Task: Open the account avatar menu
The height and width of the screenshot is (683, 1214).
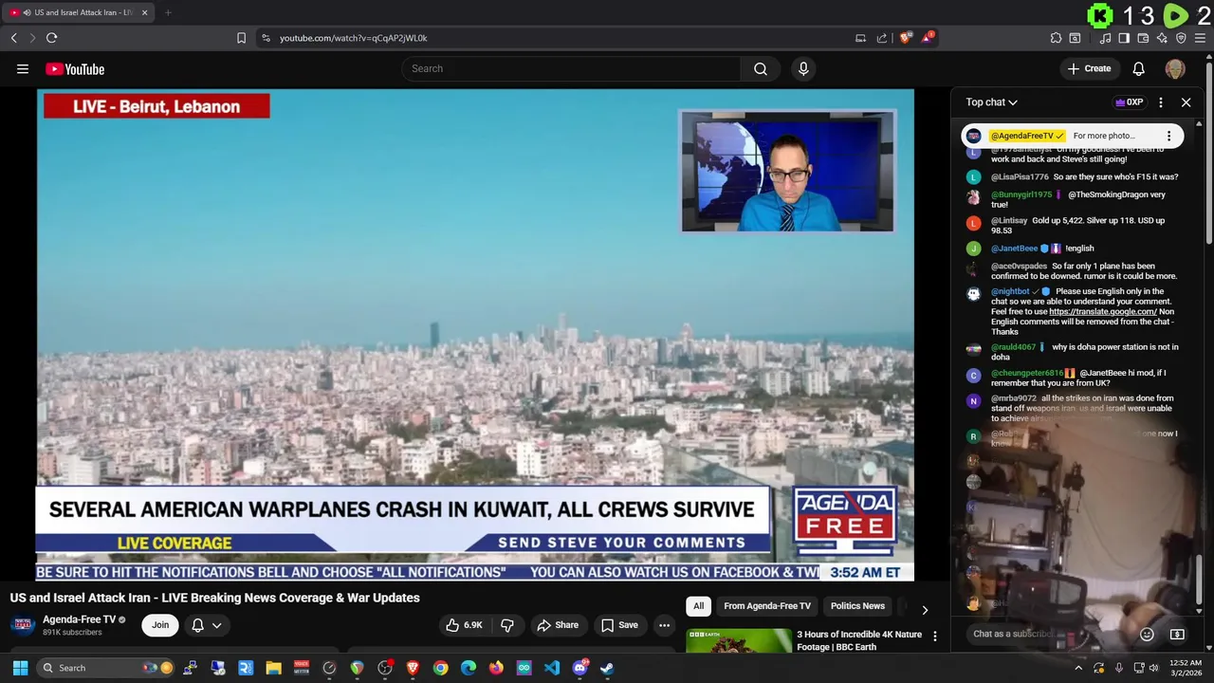Action: click(1175, 68)
